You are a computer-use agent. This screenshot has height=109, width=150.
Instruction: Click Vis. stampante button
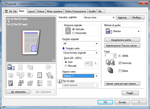pyautogui.click(x=18, y=92)
